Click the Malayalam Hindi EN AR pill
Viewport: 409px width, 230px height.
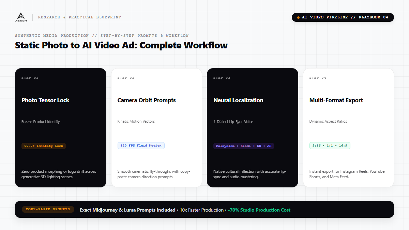pos(244,146)
